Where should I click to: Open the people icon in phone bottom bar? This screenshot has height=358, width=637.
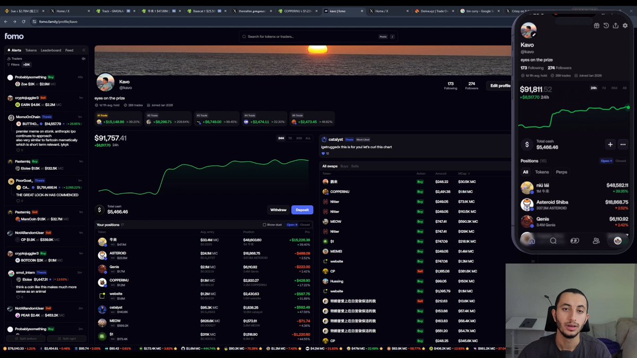point(596,241)
